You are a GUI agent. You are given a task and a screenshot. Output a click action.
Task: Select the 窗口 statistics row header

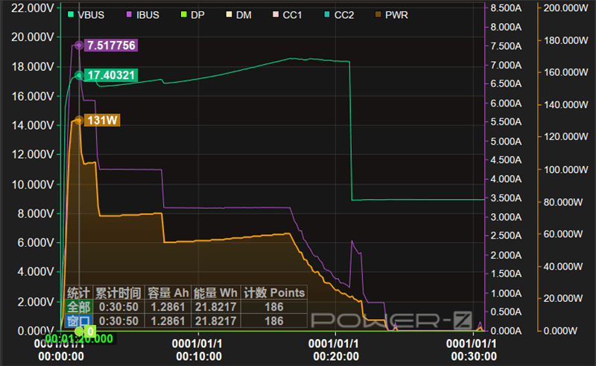79,321
